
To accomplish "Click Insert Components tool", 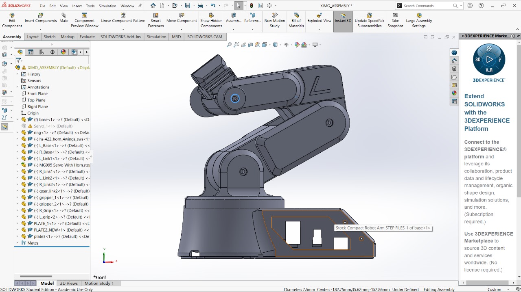I will (x=41, y=18).
